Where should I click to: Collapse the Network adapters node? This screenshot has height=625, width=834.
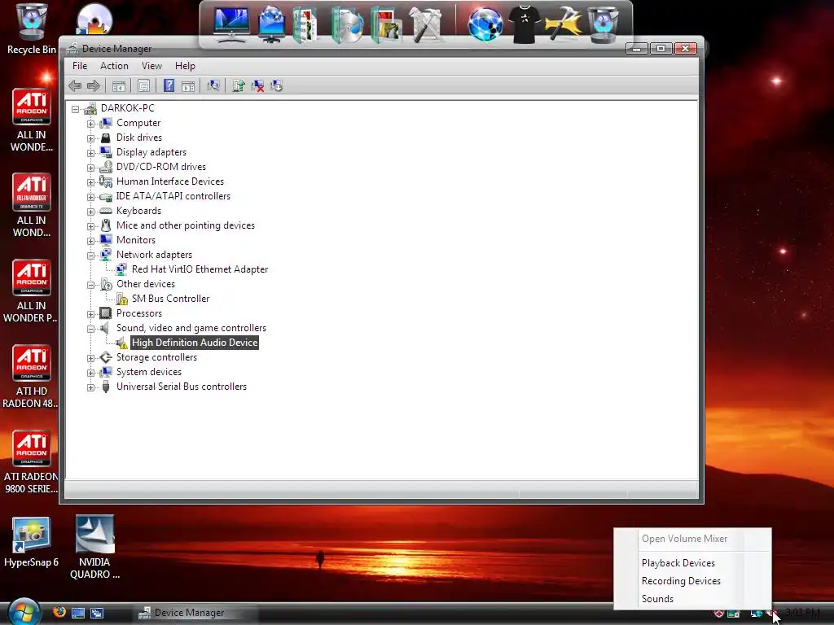91,256
